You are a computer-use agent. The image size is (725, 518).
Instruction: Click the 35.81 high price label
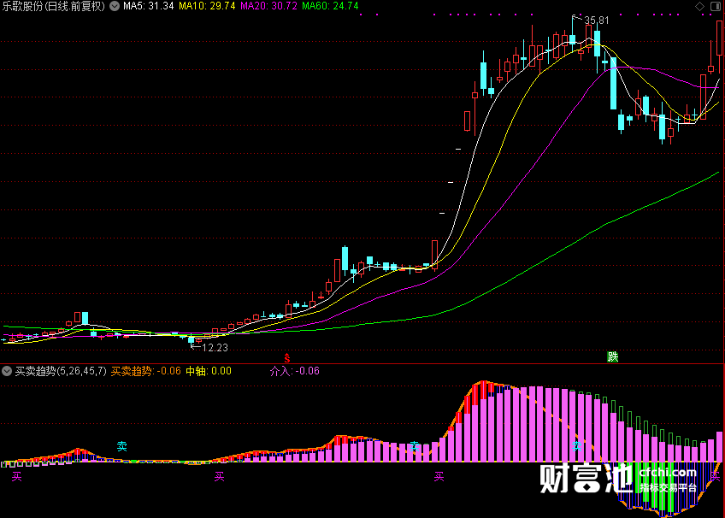[x=597, y=21]
